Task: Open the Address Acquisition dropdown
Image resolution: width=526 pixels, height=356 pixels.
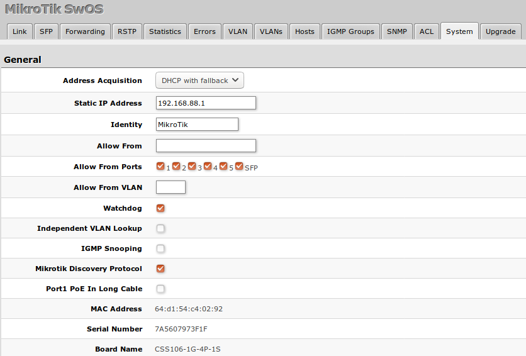Action: (199, 81)
